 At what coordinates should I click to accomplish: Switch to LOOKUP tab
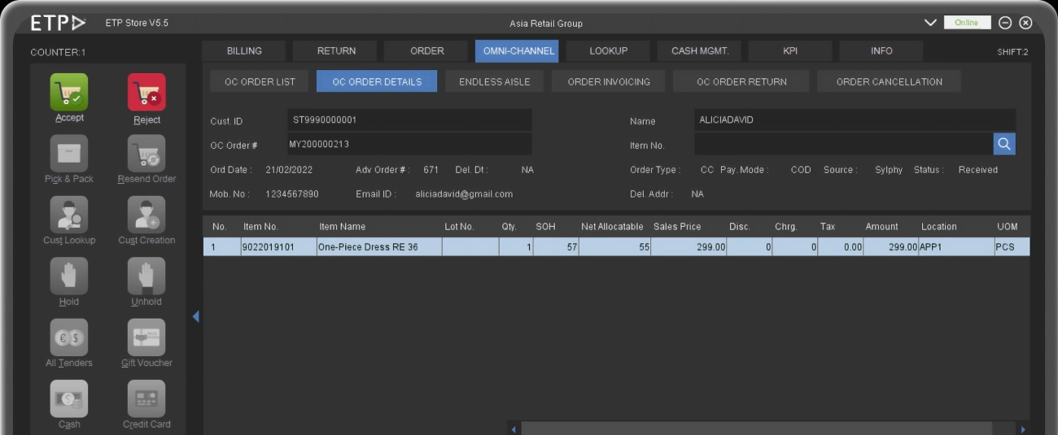coord(608,51)
